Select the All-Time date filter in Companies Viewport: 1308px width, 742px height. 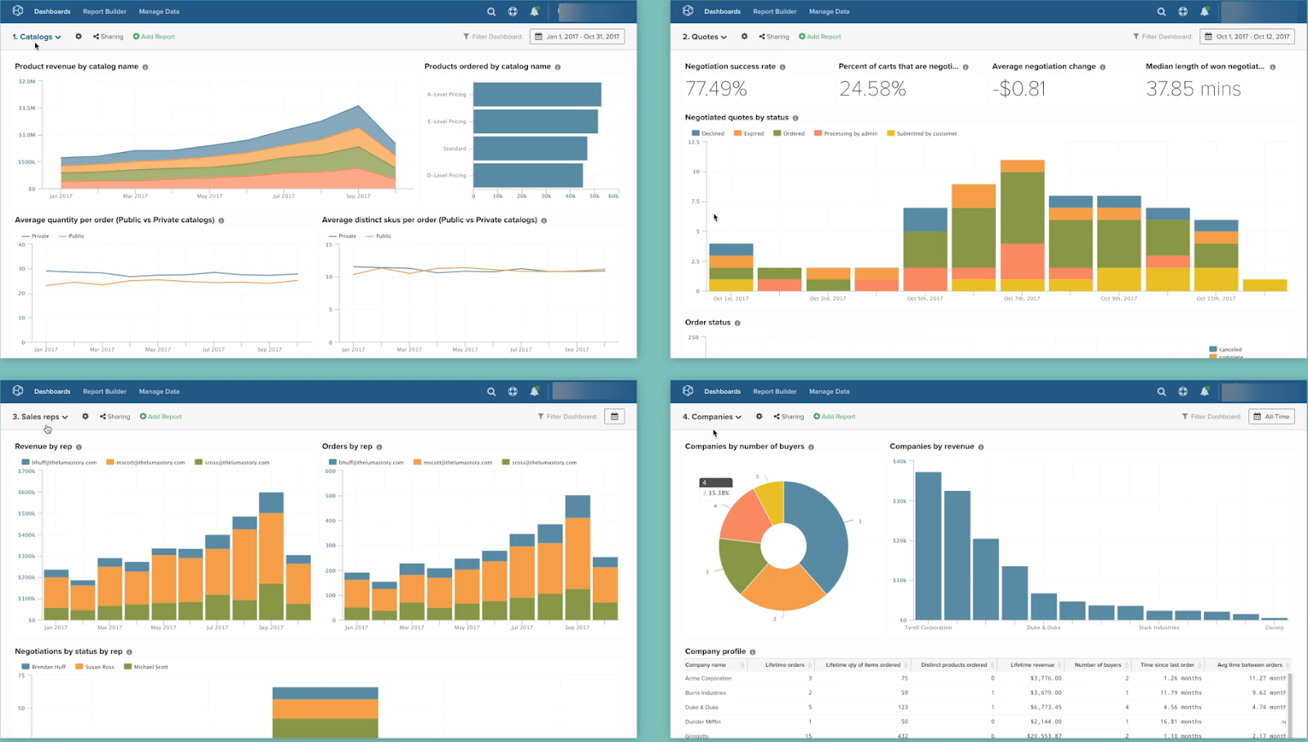coord(1271,417)
